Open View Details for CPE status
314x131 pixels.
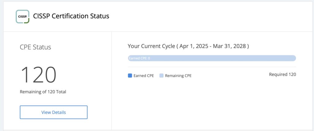tap(53, 112)
